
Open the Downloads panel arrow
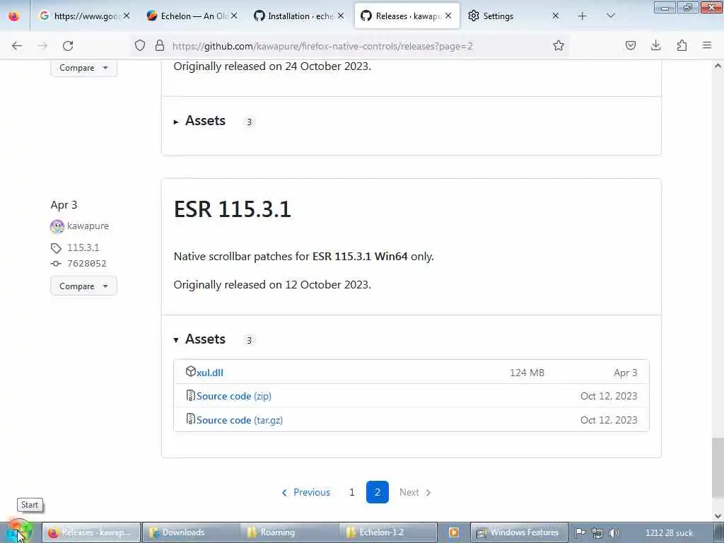[655, 45]
